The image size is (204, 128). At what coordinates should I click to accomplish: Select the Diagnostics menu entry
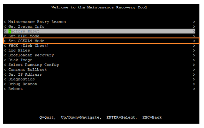(99, 79)
